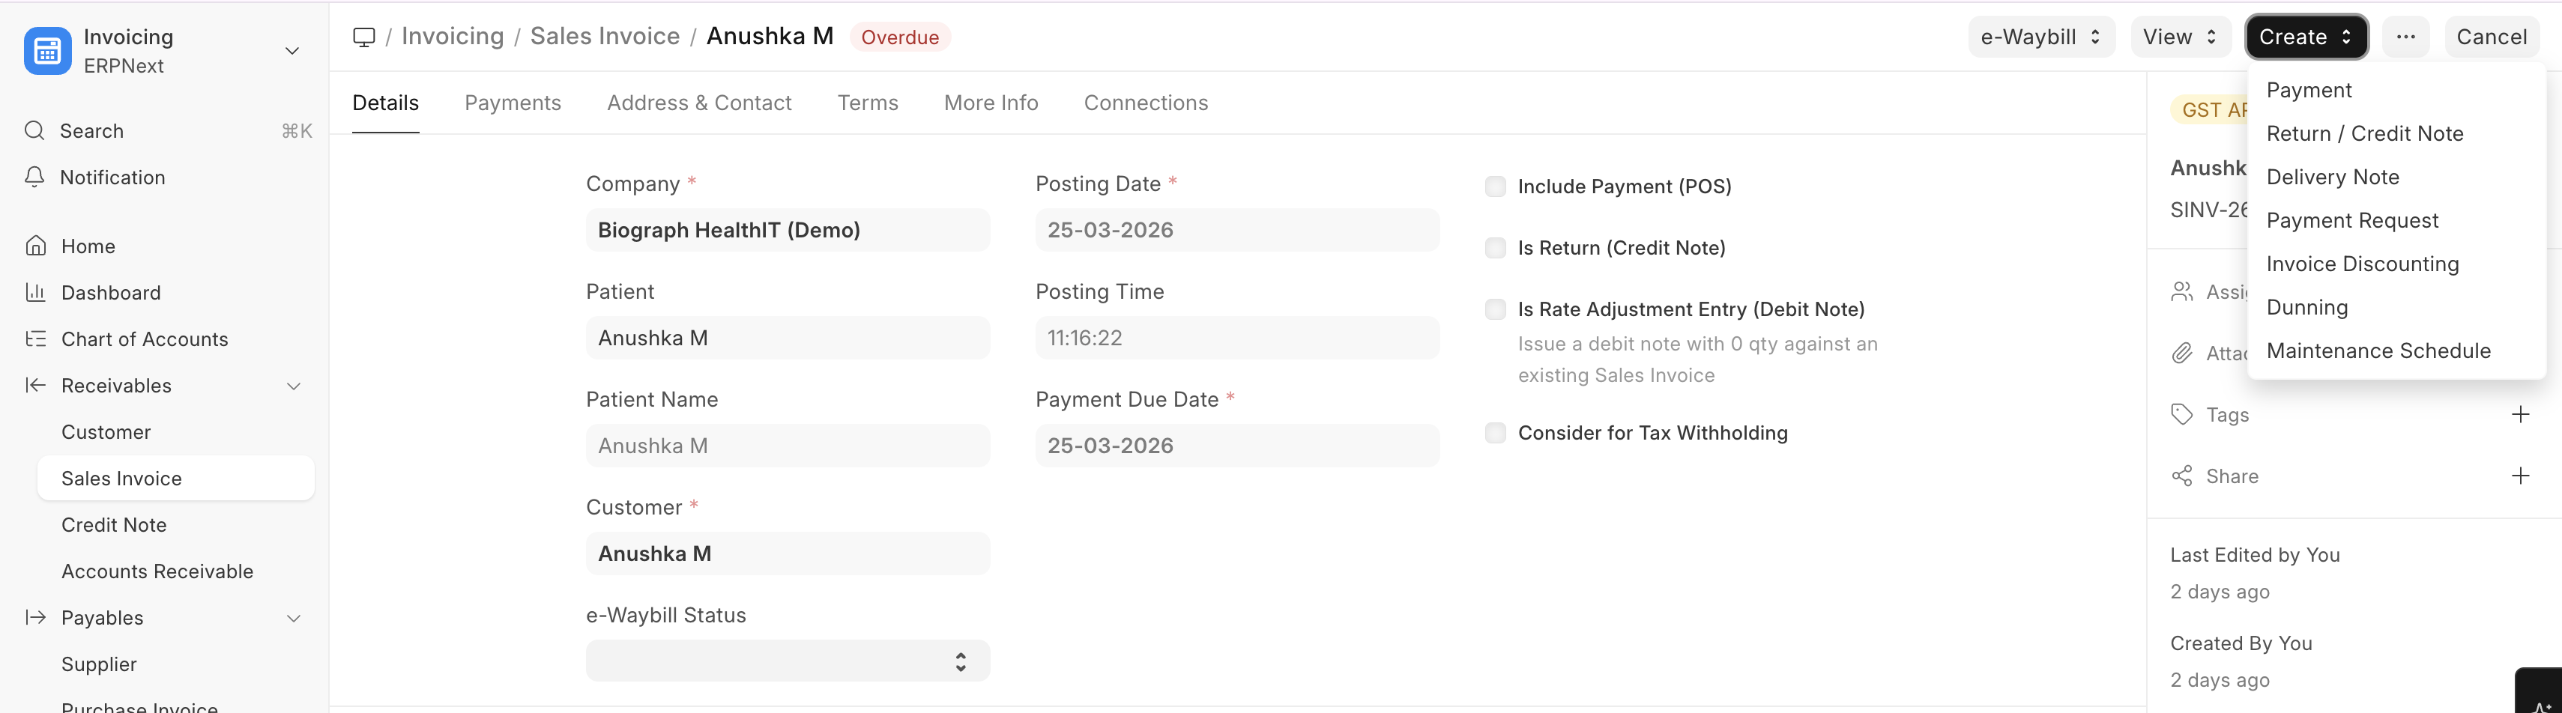The height and width of the screenshot is (713, 2562).
Task: Check Is Return (Credit Note)
Action: [x=1495, y=248]
